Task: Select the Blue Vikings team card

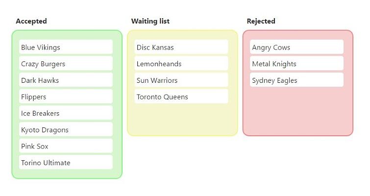Action: (66, 47)
